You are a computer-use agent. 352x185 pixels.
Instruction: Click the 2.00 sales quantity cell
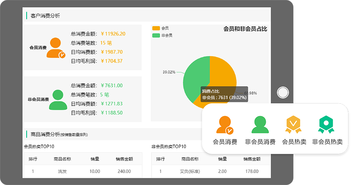pyautogui.click(x=222, y=172)
